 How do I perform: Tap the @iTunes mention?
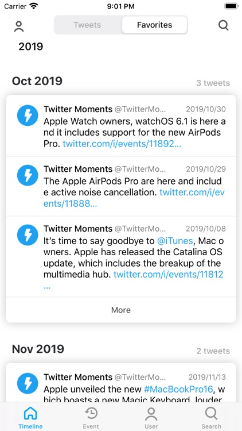pyautogui.click(x=175, y=241)
